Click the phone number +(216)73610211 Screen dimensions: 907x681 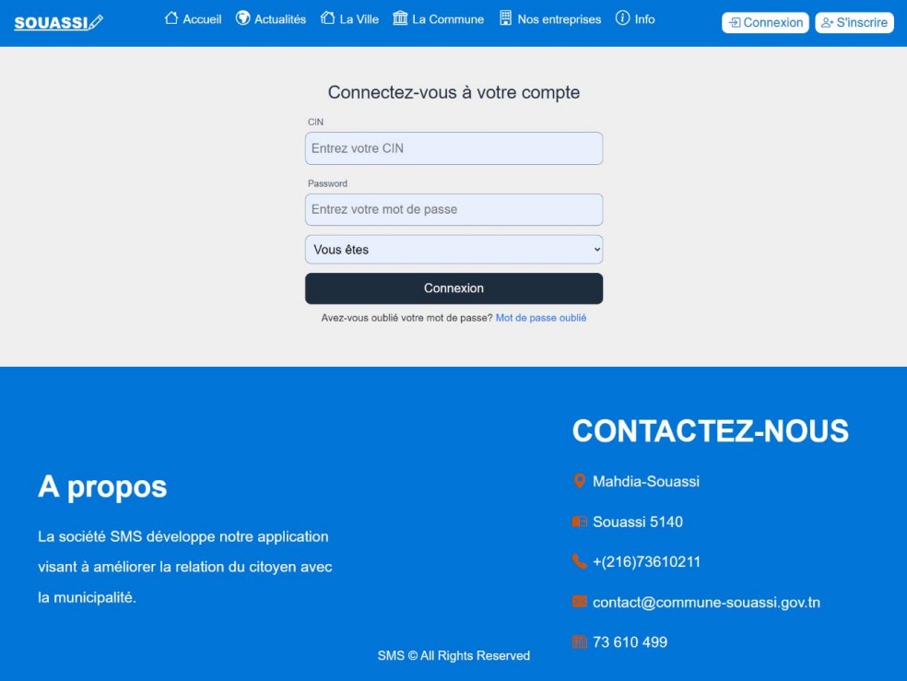click(647, 562)
